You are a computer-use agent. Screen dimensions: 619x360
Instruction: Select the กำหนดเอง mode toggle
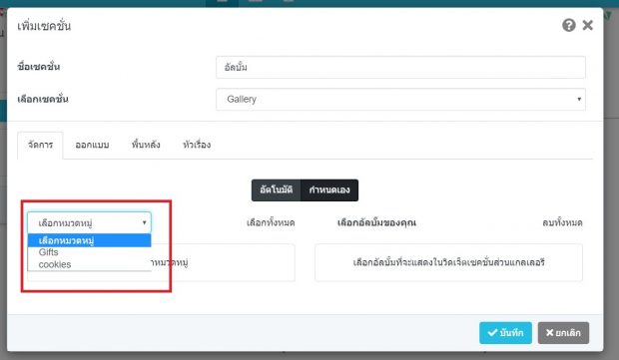point(329,190)
